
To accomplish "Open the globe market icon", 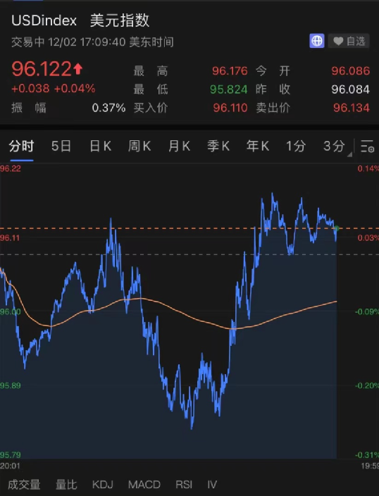I will pos(317,41).
